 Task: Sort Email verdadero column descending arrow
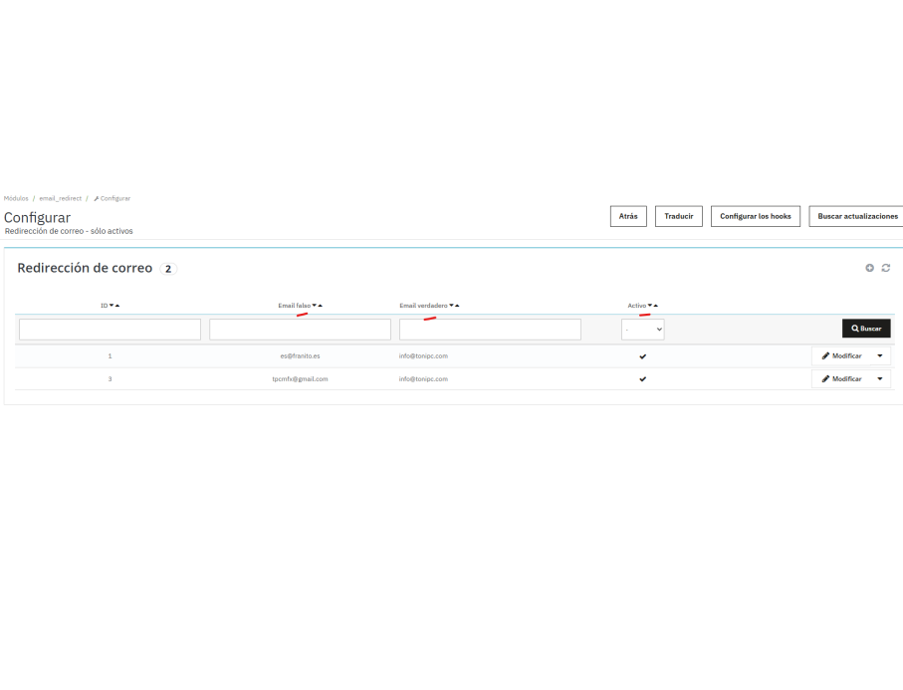tap(452, 306)
